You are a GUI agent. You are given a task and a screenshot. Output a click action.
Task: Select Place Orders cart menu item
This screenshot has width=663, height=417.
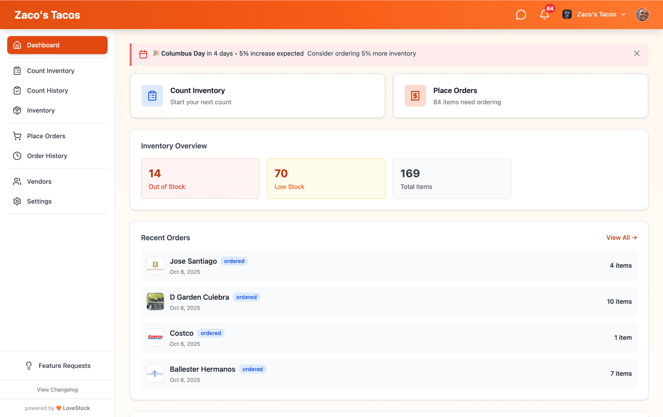46,136
